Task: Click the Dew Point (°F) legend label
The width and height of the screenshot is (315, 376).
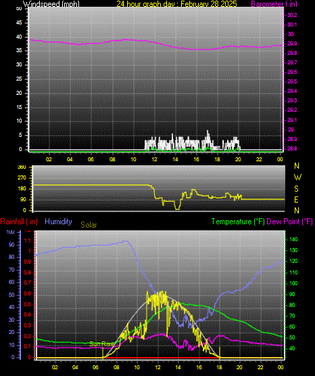Action: [x=289, y=222]
